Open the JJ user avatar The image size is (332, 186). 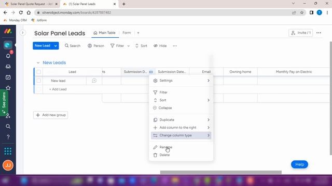pos(8,165)
